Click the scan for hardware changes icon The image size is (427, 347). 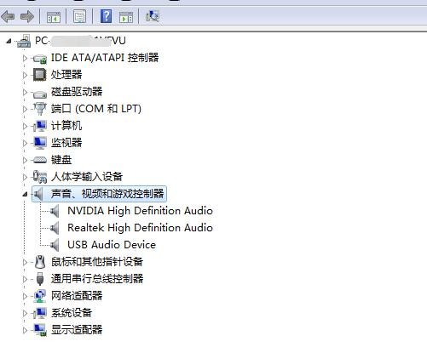(153, 16)
